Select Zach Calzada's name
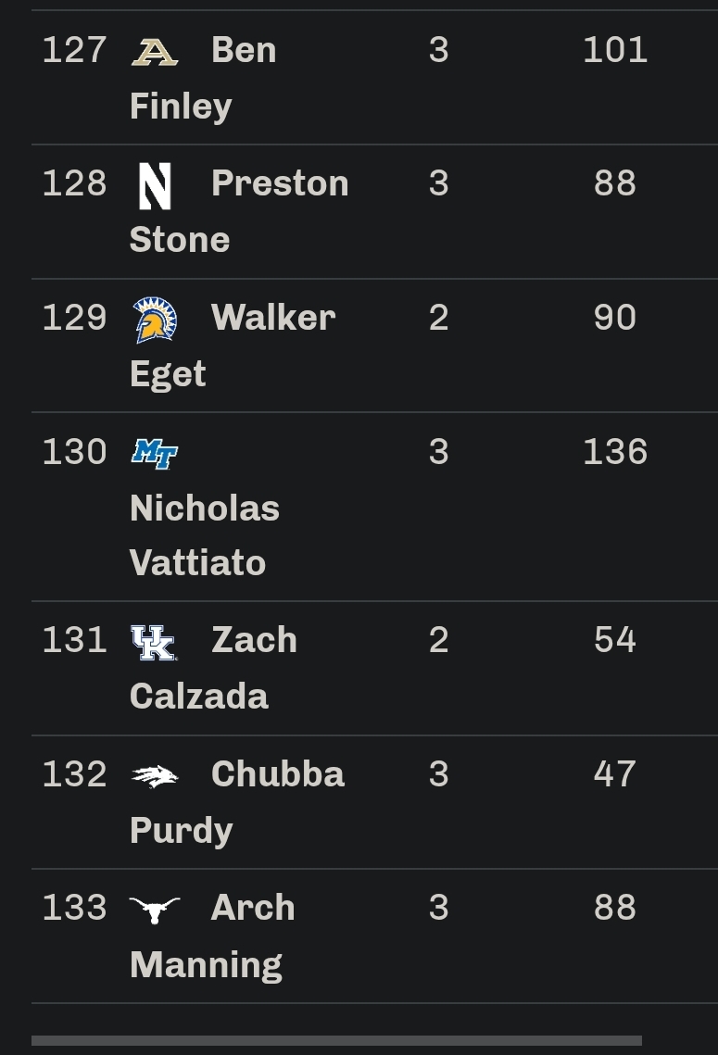The image size is (718, 1055). 213,668
